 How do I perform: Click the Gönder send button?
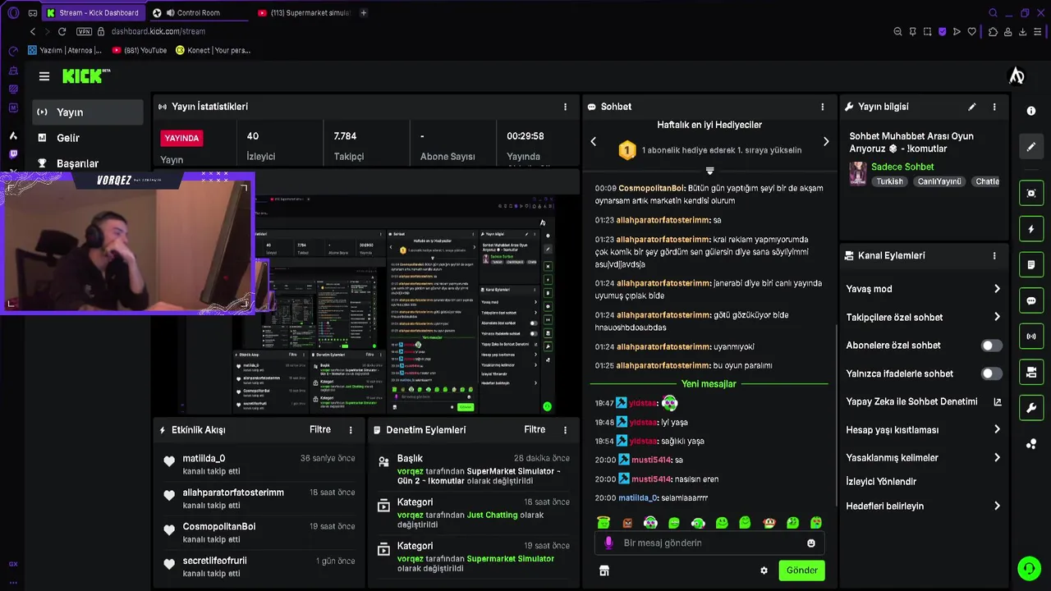801,570
